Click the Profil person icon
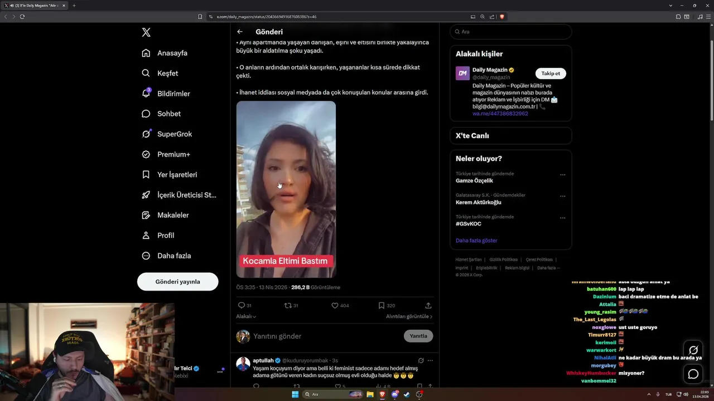This screenshot has height=401, width=714. coord(146,235)
